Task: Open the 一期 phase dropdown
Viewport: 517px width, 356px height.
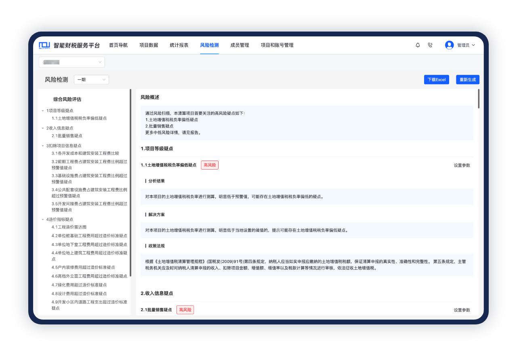Action: pyautogui.click(x=91, y=80)
